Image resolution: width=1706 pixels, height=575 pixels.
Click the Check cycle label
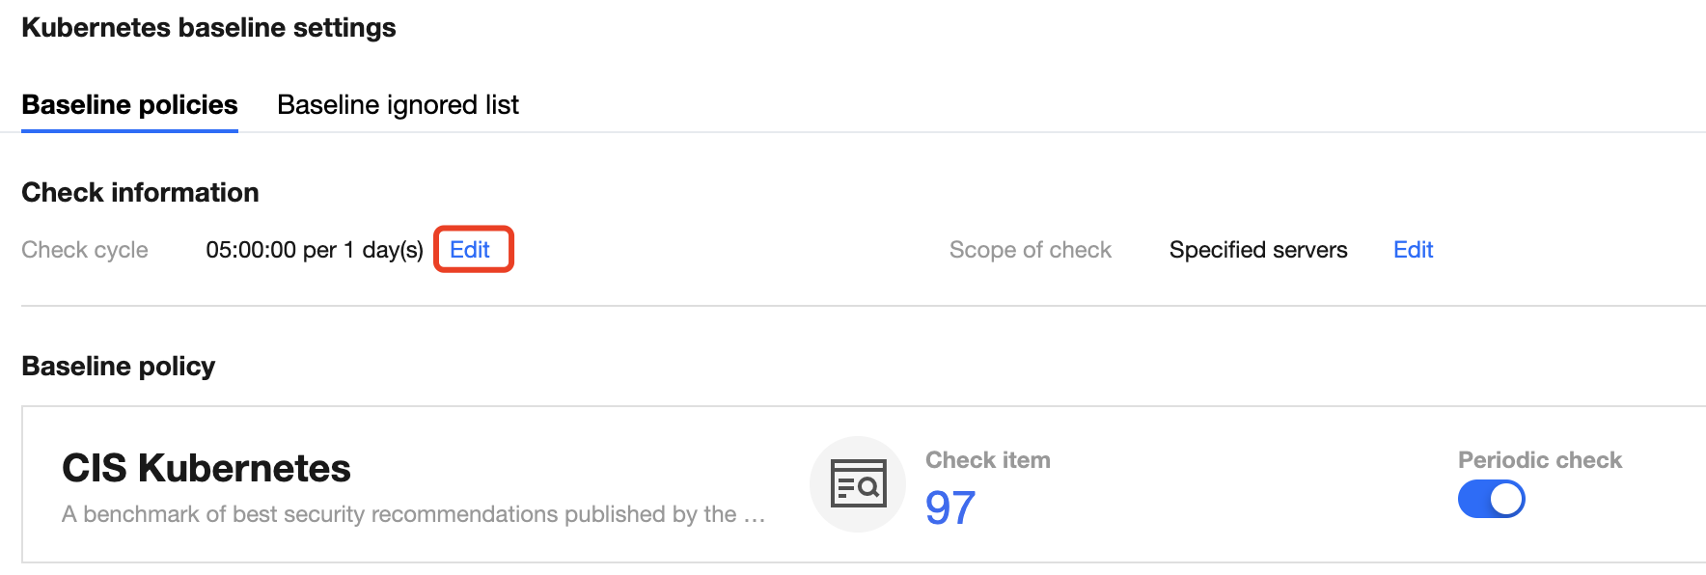[85, 250]
